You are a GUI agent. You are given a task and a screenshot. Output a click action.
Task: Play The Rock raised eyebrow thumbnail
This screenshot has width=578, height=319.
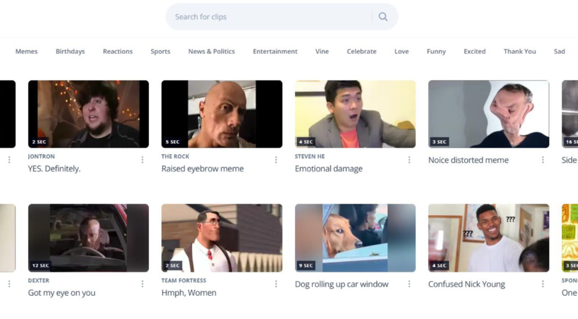coord(222,114)
